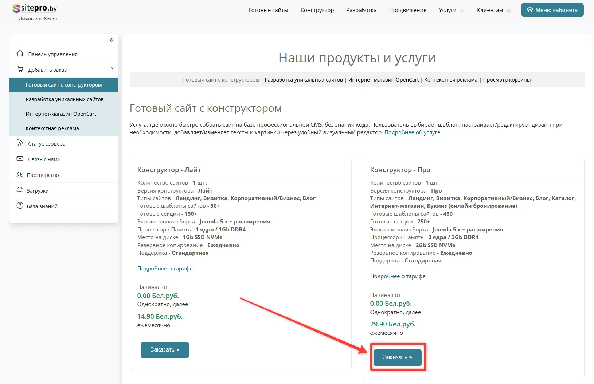This screenshot has height=384, width=594.
Task: Click the home icon for Панель управления
Action: 20,54
